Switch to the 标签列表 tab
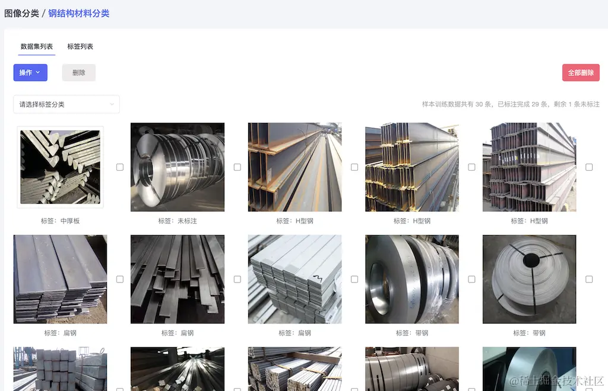This screenshot has height=391, width=608. [x=80, y=46]
